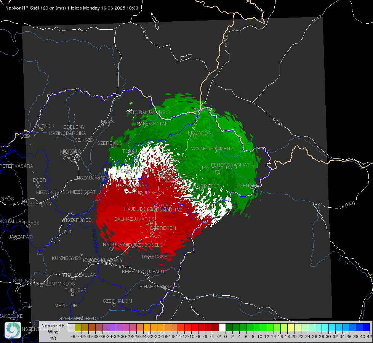
Task: Click the MEZŐCSÁT label
Action: [x=83, y=192]
